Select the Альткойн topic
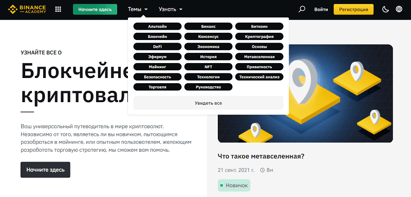 (157, 27)
